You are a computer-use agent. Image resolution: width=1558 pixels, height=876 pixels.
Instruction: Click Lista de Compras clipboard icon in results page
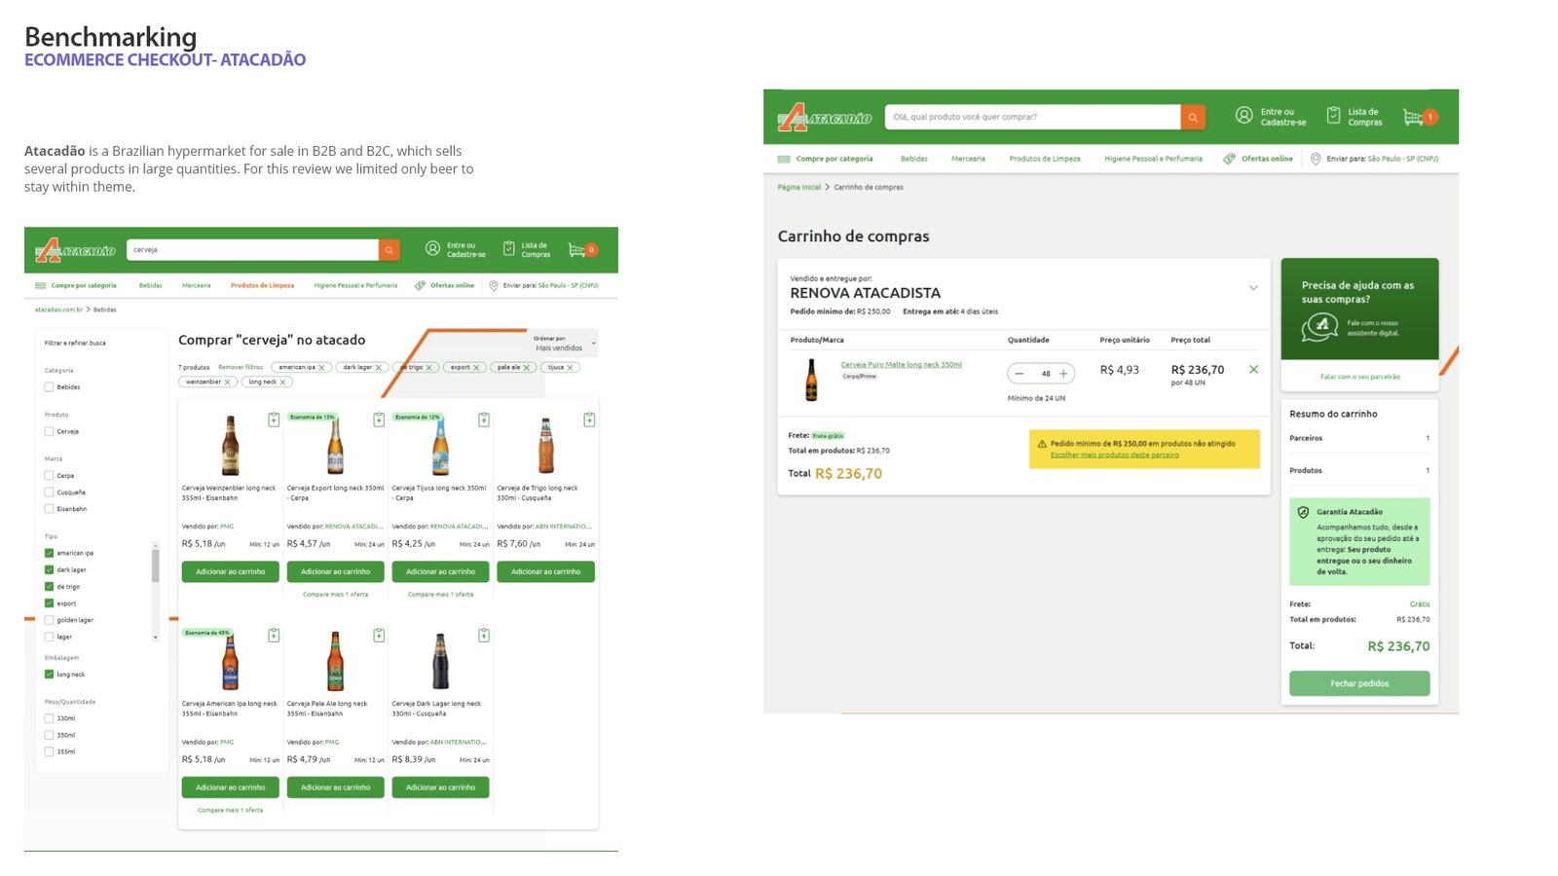[508, 249]
